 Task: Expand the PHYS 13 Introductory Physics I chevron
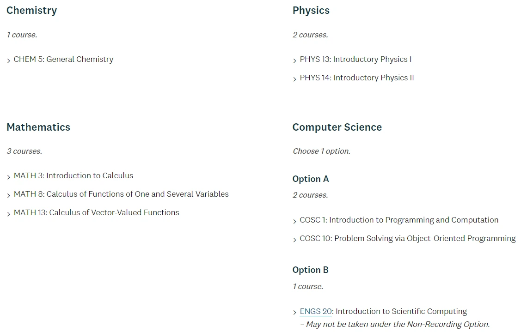tap(294, 61)
